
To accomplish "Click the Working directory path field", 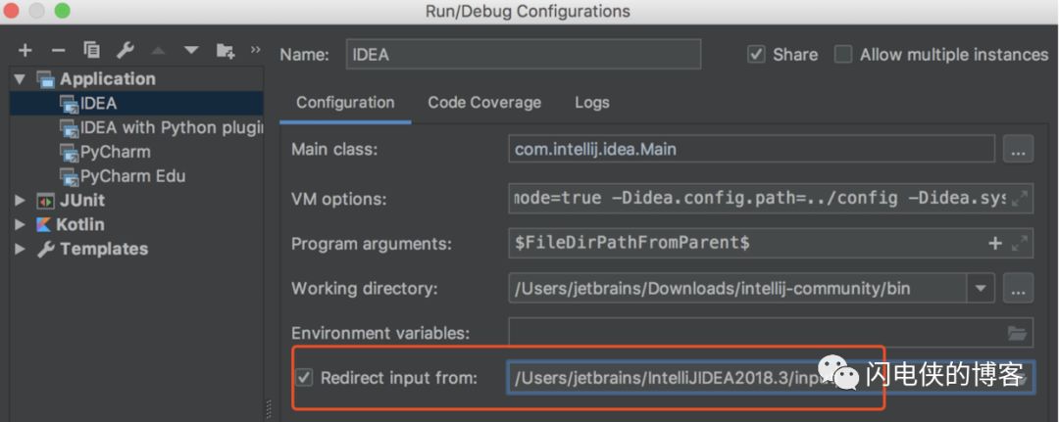I will tap(737, 289).
